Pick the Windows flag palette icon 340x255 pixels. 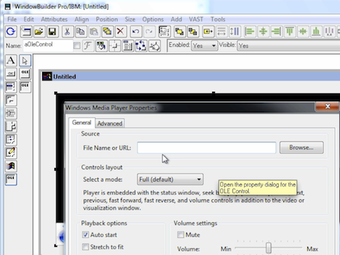point(11,166)
